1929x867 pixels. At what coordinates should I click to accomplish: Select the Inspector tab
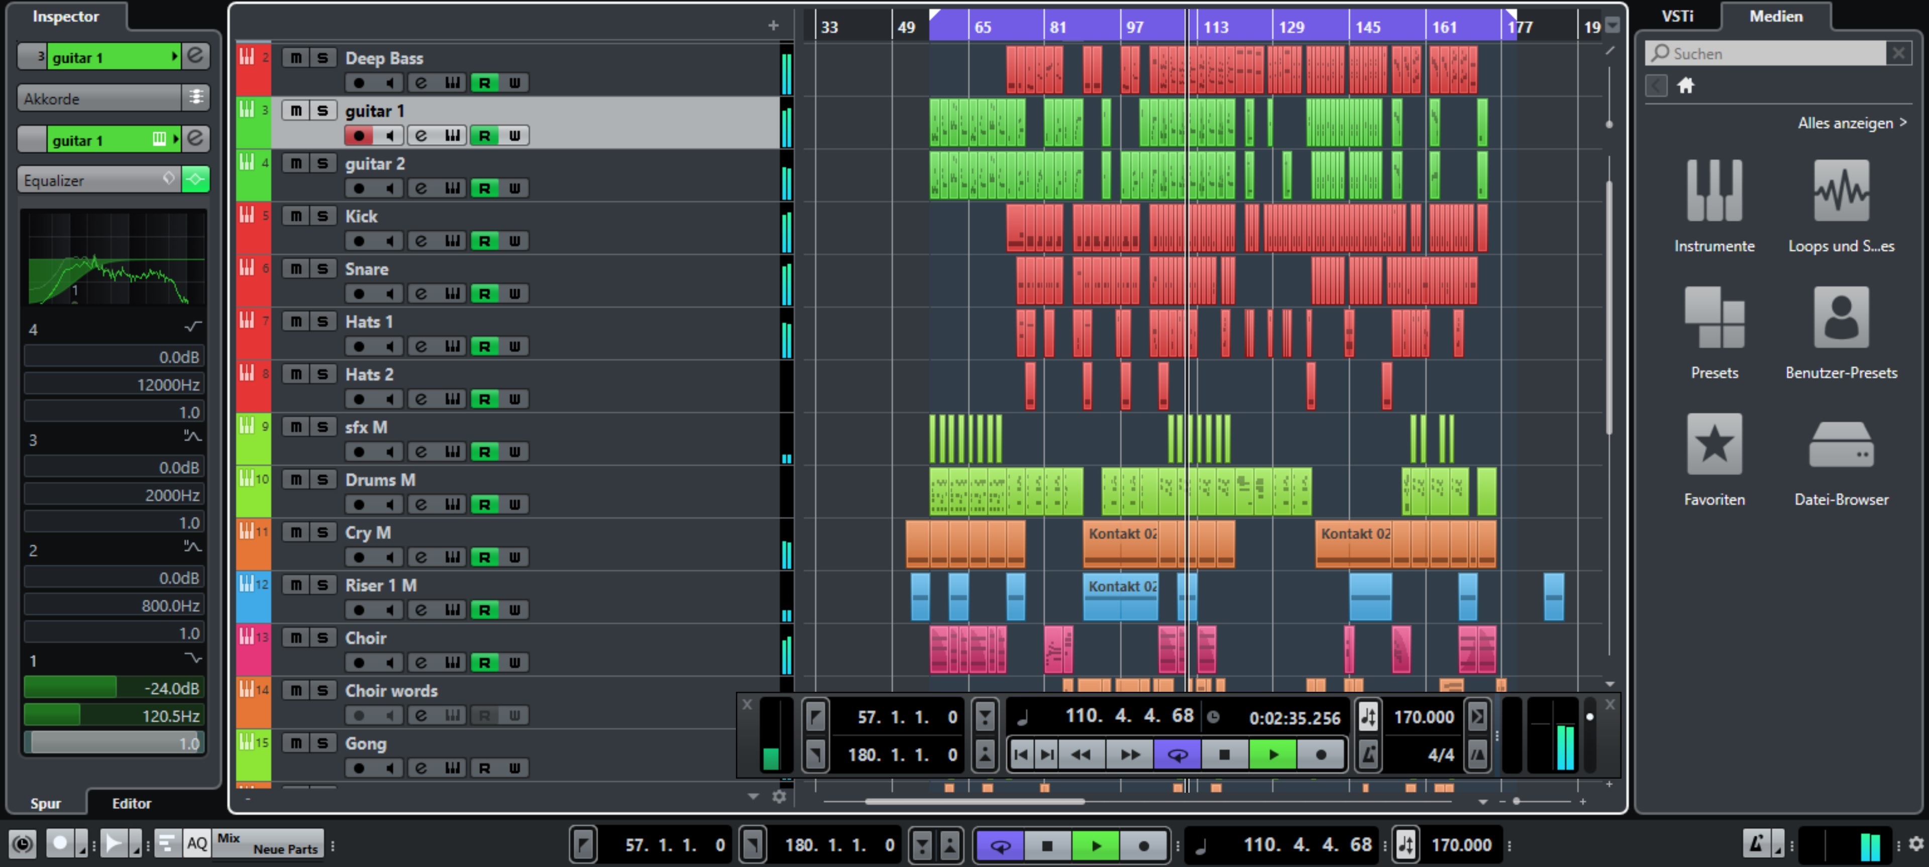click(66, 17)
